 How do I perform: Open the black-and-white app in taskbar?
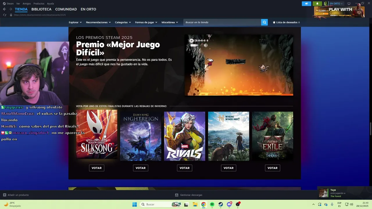(186, 204)
